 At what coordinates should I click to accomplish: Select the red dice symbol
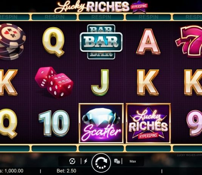(54, 83)
